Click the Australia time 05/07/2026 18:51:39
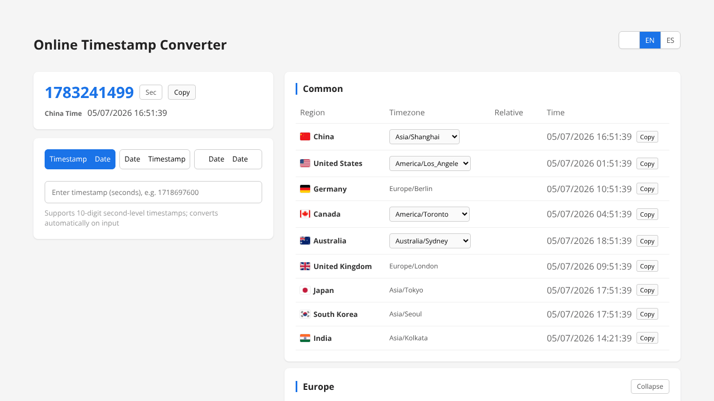 [x=589, y=241]
